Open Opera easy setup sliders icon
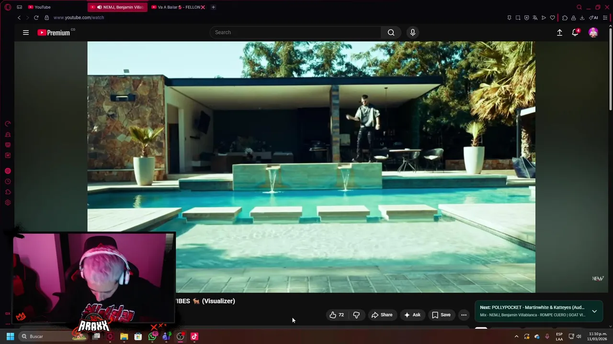Viewport: 613px width, 344px height. tap(605, 18)
